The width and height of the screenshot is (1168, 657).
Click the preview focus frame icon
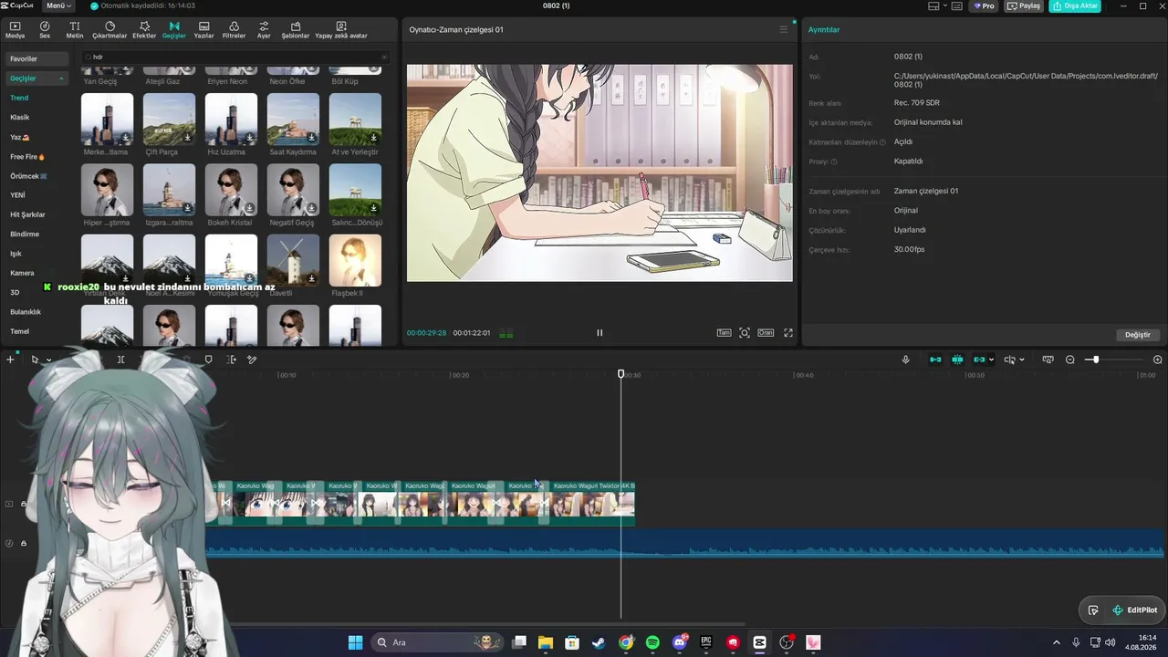[745, 333]
